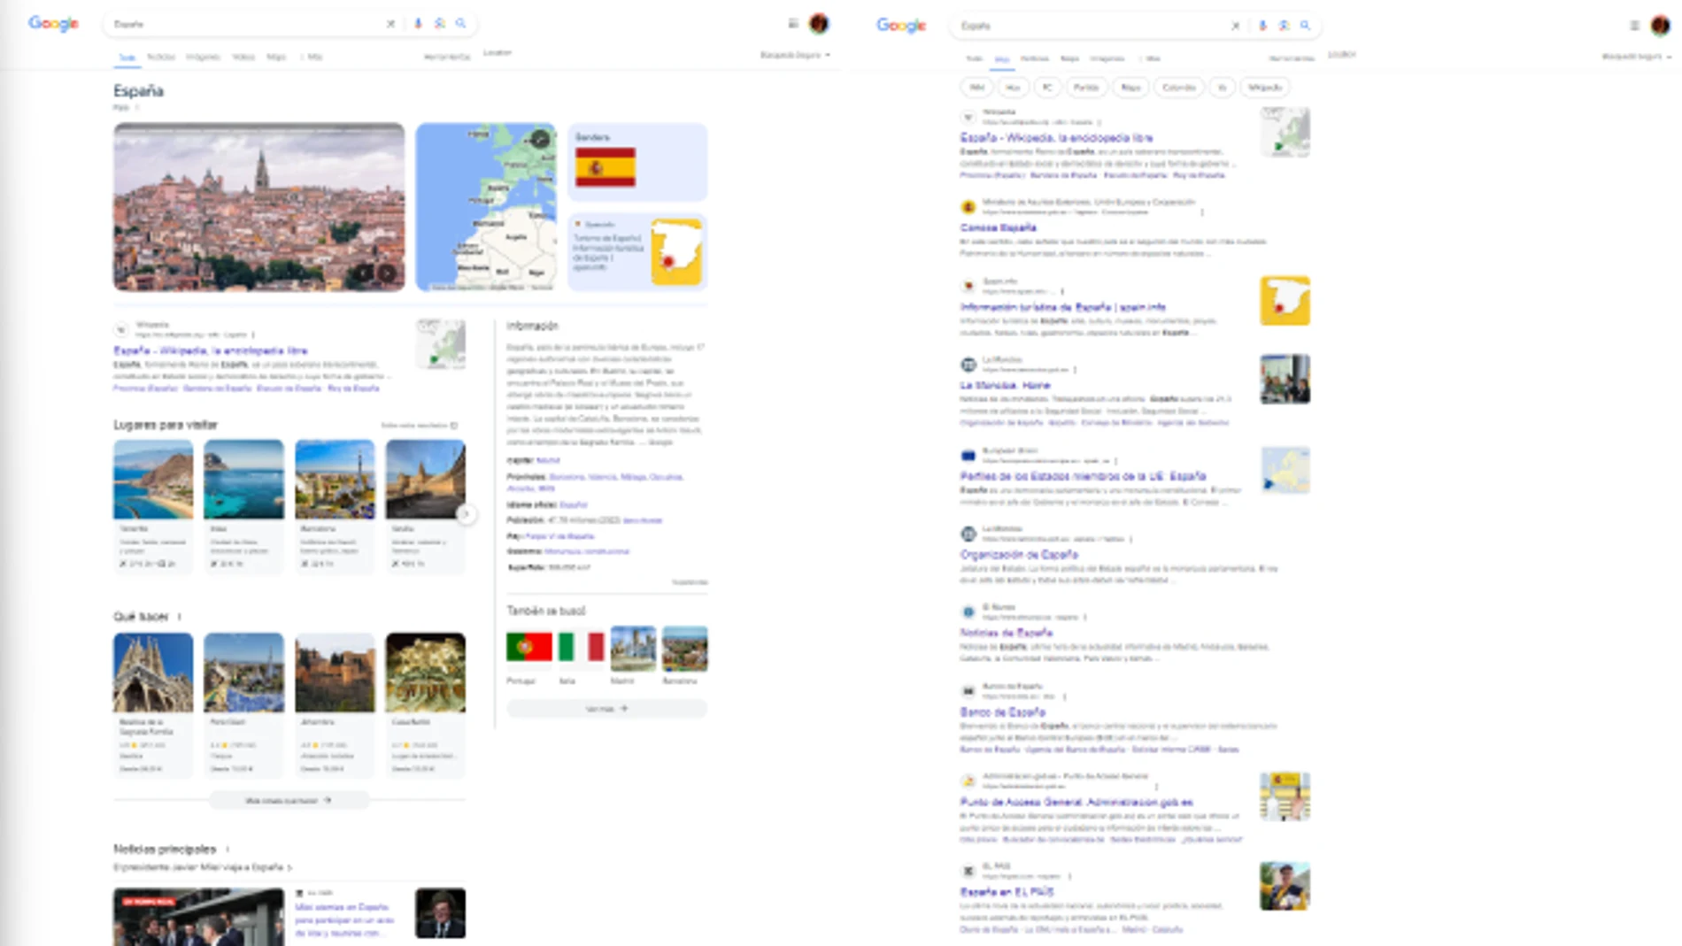This screenshot has width=1682, height=946.
Task: Open options dots for the Wikipedia result, right page
Action: 1099,123
